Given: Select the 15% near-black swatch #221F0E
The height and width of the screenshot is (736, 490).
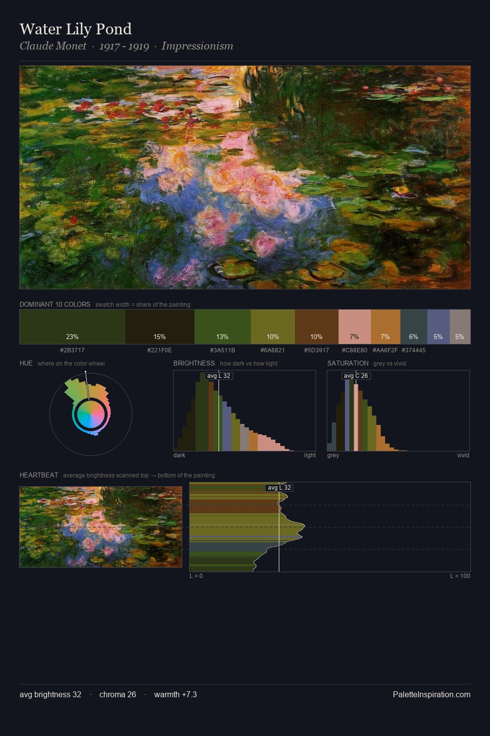Looking at the screenshot, I should pos(160,327).
